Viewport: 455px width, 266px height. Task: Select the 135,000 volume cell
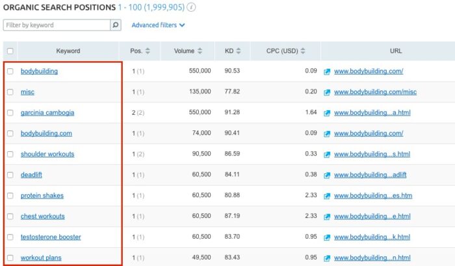click(x=200, y=91)
